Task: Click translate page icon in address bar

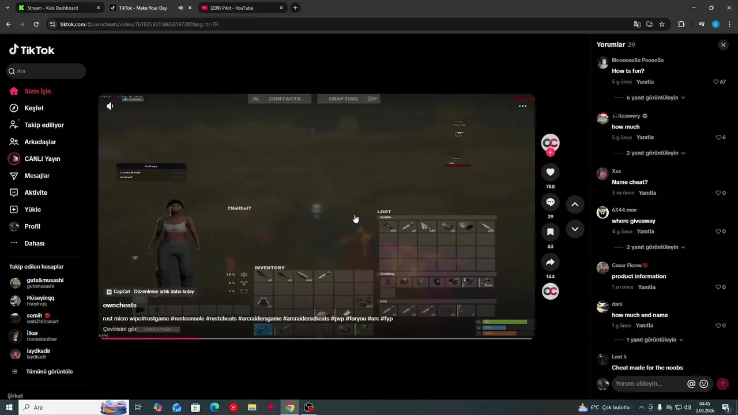Action: pyautogui.click(x=637, y=24)
